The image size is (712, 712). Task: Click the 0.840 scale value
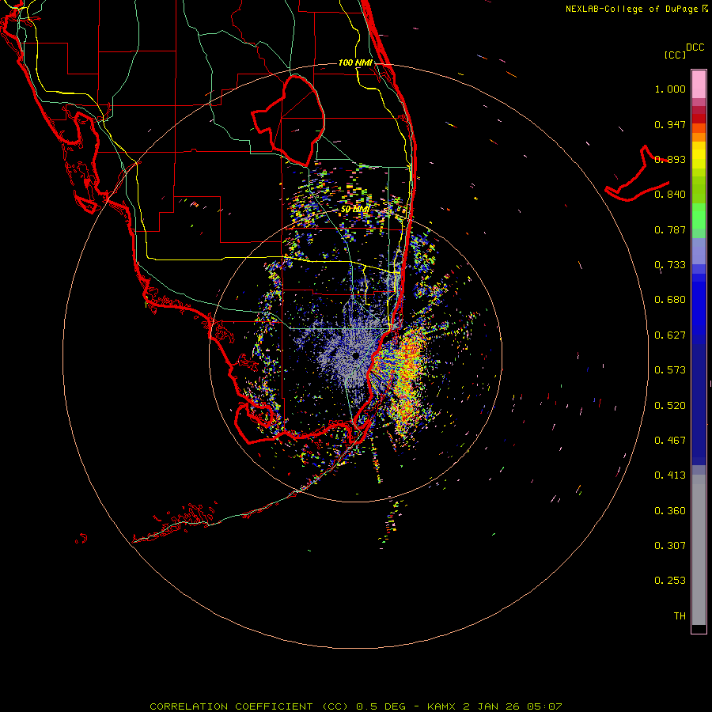(x=670, y=195)
